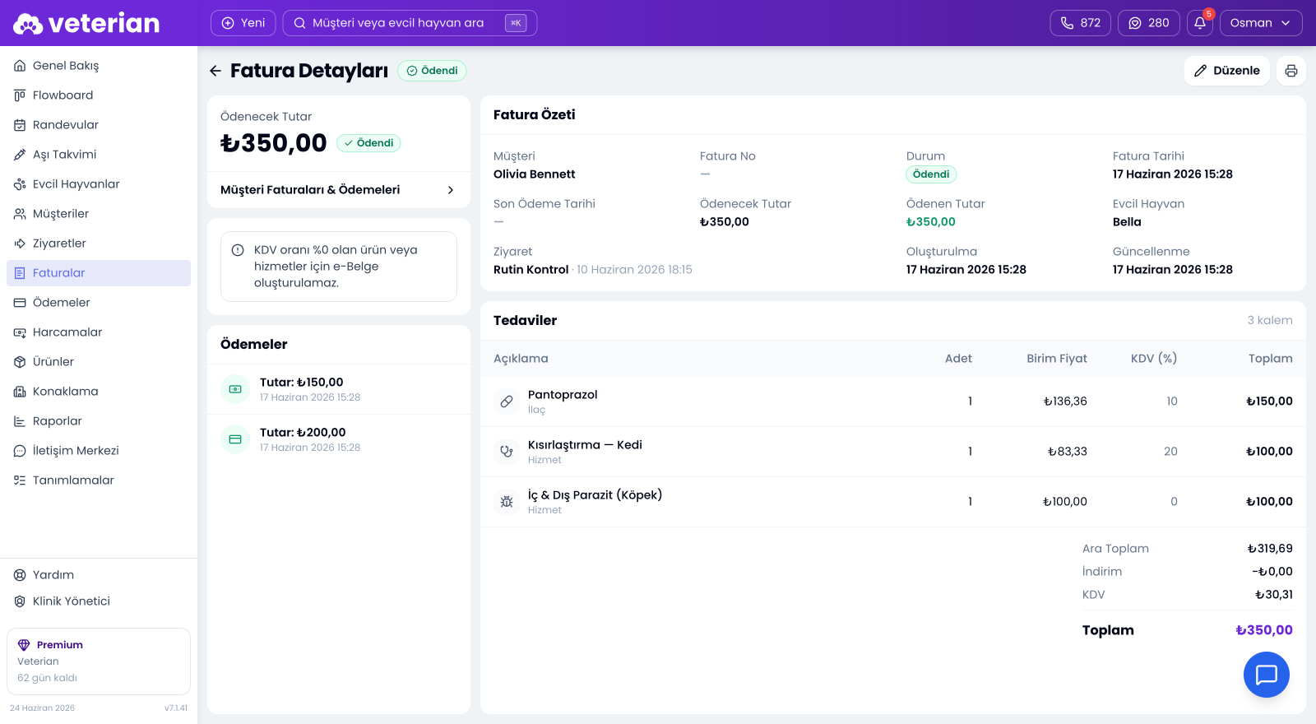Open customer Olivia Bennett
This screenshot has width=1316, height=724.
click(x=534, y=174)
